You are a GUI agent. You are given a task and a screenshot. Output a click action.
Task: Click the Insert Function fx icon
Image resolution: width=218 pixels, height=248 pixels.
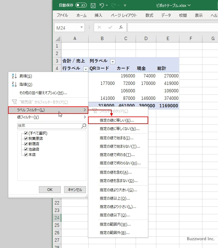click(x=121, y=27)
